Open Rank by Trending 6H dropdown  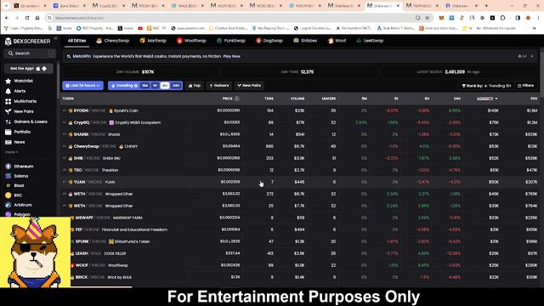(486, 86)
